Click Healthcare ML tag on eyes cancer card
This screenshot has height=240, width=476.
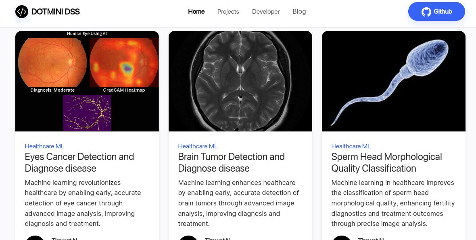pyautogui.click(x=44, y=146)
